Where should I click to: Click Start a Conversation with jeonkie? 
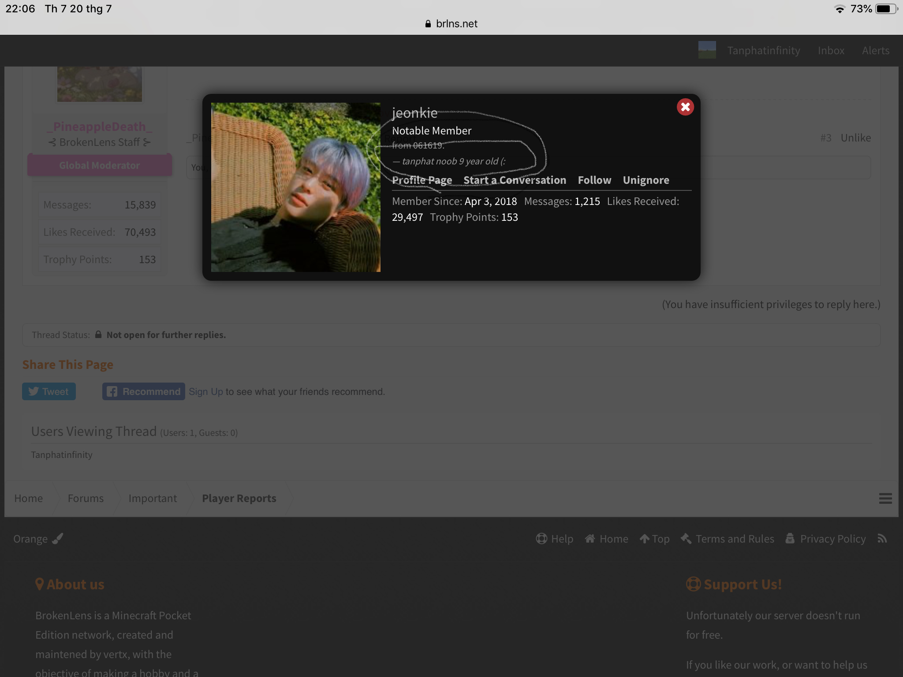coord(515,180)
